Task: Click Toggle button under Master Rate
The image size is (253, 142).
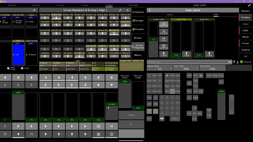Action: point(164,54)
